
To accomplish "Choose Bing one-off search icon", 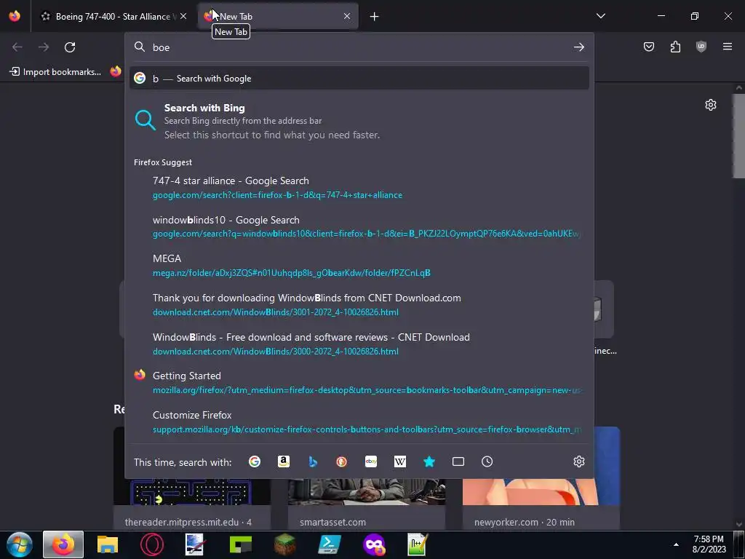I will point(313,461).
